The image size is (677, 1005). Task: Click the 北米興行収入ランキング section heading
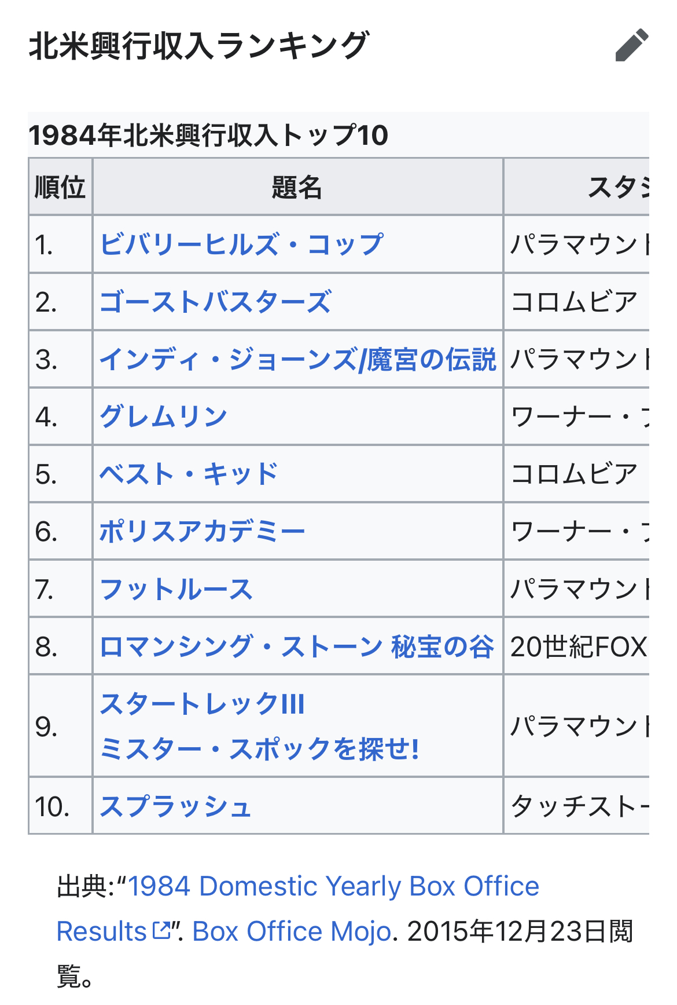(199, 45)
